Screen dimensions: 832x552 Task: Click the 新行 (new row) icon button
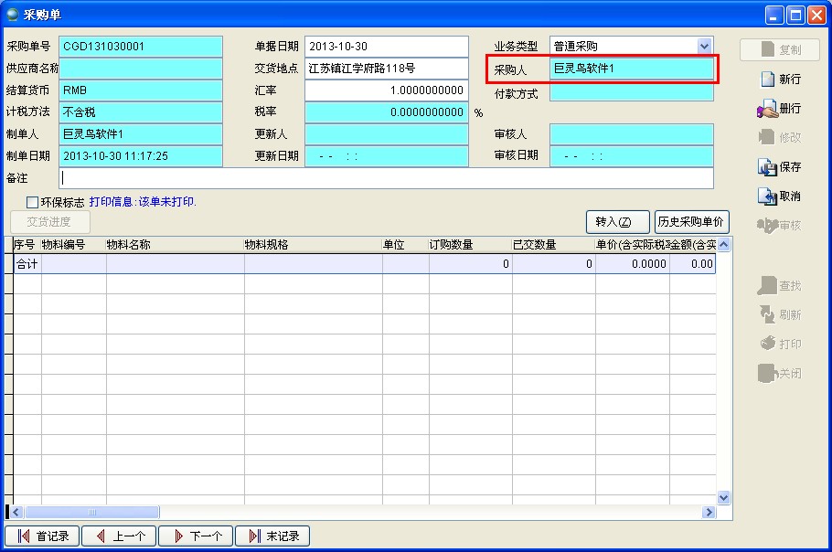click(x=780, y=80)
